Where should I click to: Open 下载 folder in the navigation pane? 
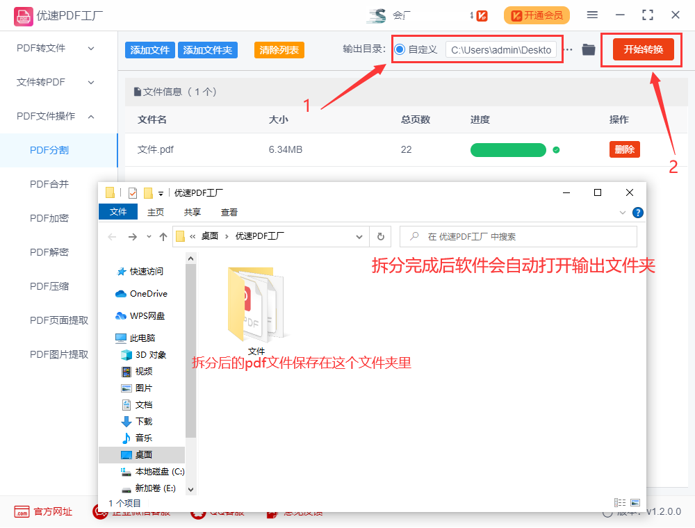(x=137, y=421)
